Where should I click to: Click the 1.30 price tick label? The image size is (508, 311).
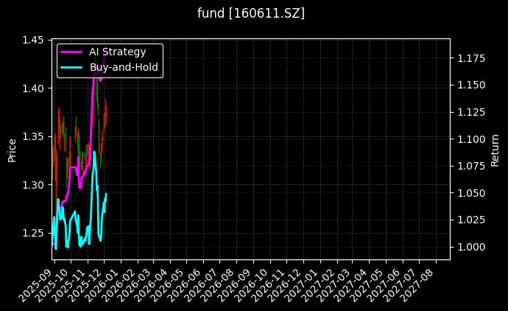32,185
